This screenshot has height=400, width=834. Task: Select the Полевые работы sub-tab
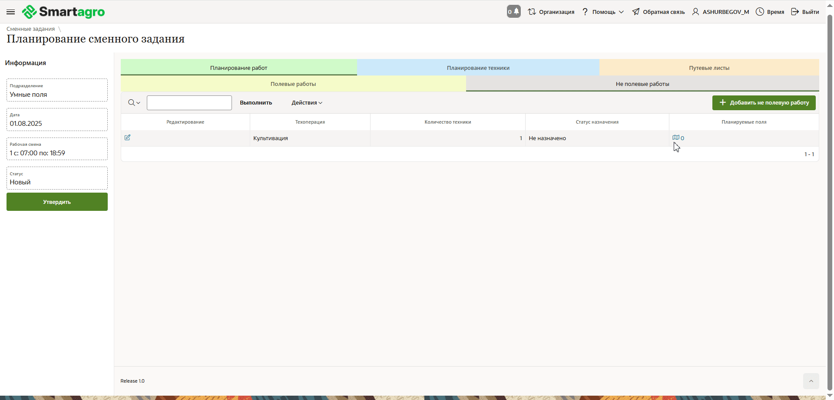[293, 84]
